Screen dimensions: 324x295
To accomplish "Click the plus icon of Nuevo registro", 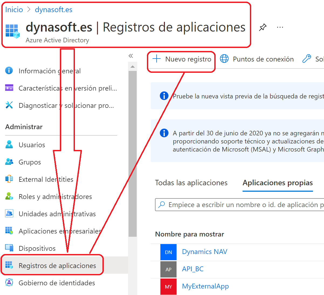I will [157, 59].
